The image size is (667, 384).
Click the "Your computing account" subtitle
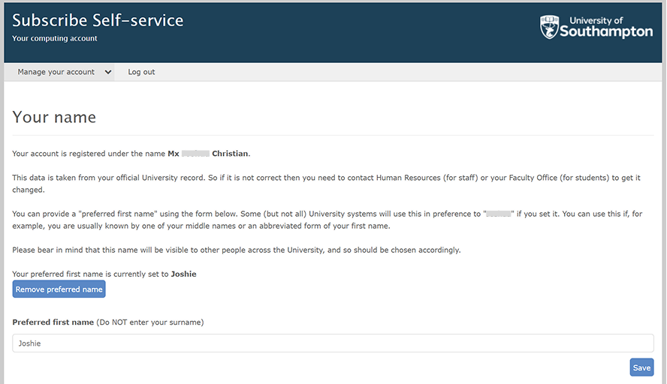55,38
